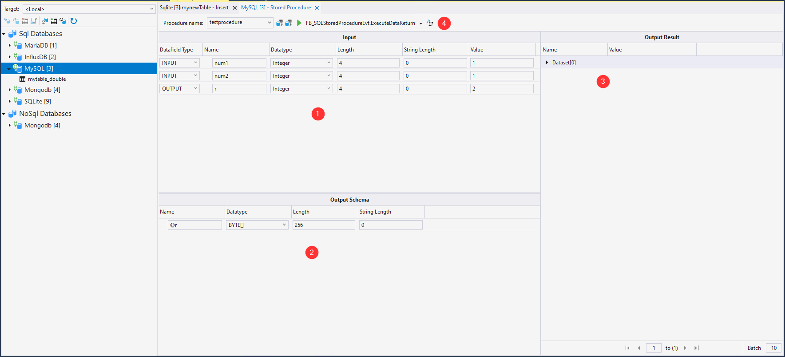Click the num2 Name field
The width and height of the screenshot is (785, 357).
pos(239,76)
